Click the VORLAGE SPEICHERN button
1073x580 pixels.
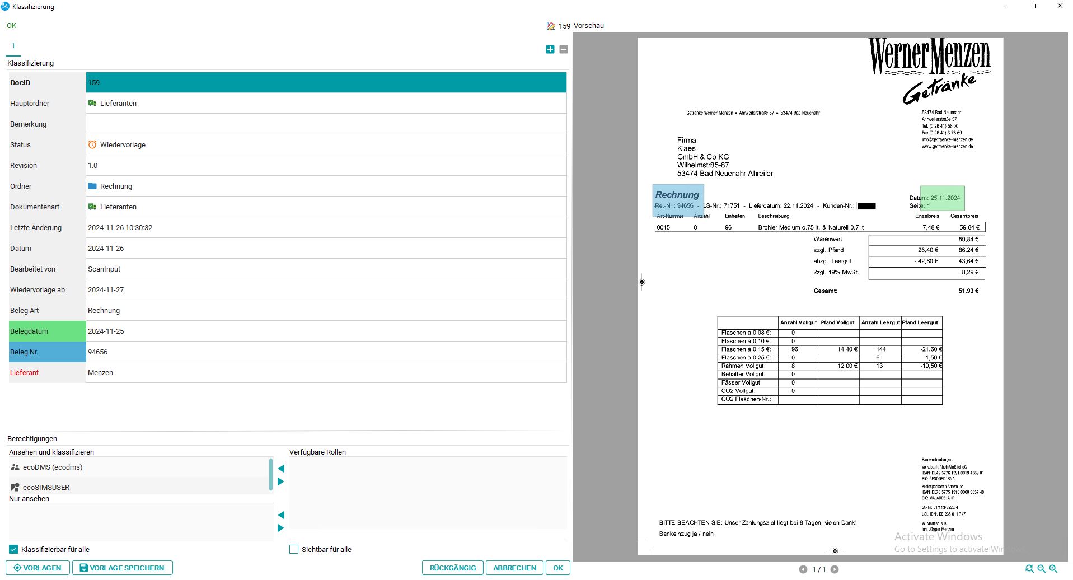[122, 568]
